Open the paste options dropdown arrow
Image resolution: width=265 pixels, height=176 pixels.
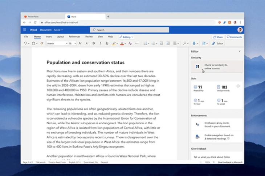coord(37,43)
